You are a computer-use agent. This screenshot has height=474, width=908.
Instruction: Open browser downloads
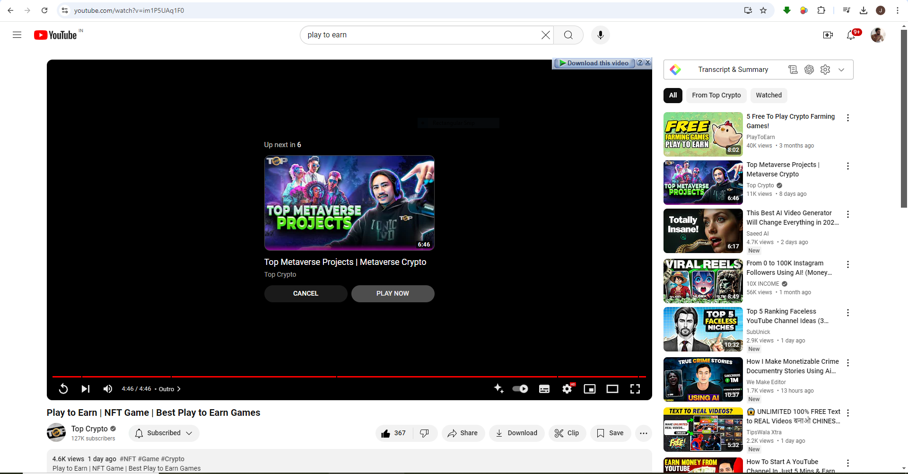point(864,10)
